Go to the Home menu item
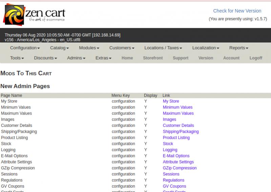Image resolution: width=271 pixels, height=192 pixels. coord(127,58)
